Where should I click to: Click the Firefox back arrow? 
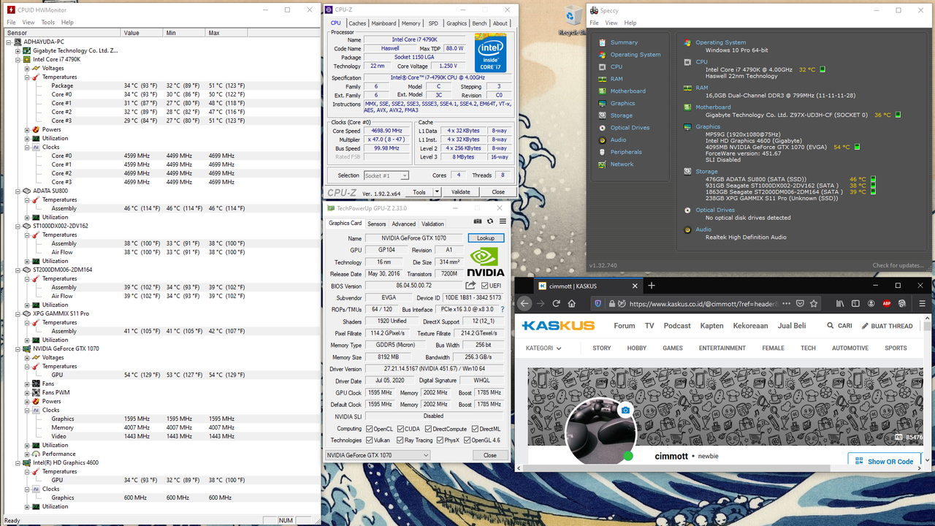(525, 303)
